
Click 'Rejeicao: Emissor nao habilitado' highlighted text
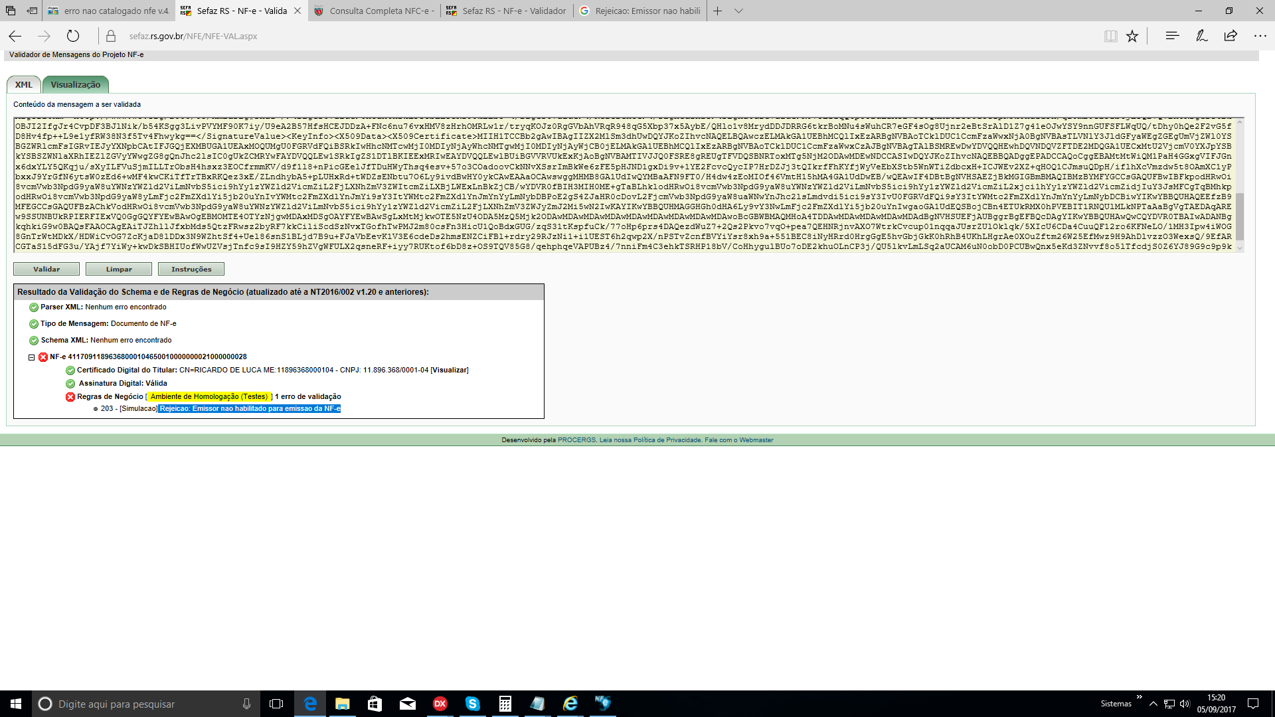250,408
